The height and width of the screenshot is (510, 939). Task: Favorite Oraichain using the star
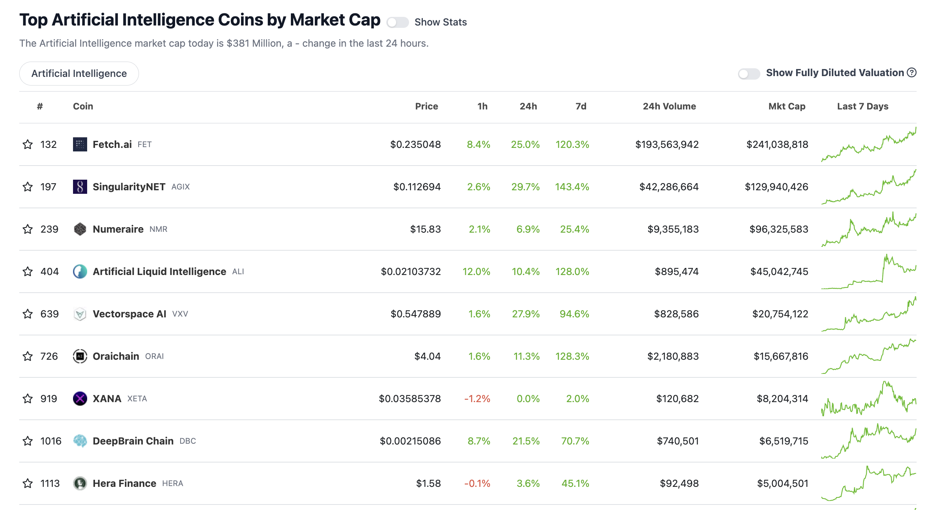tap(27, 356)
